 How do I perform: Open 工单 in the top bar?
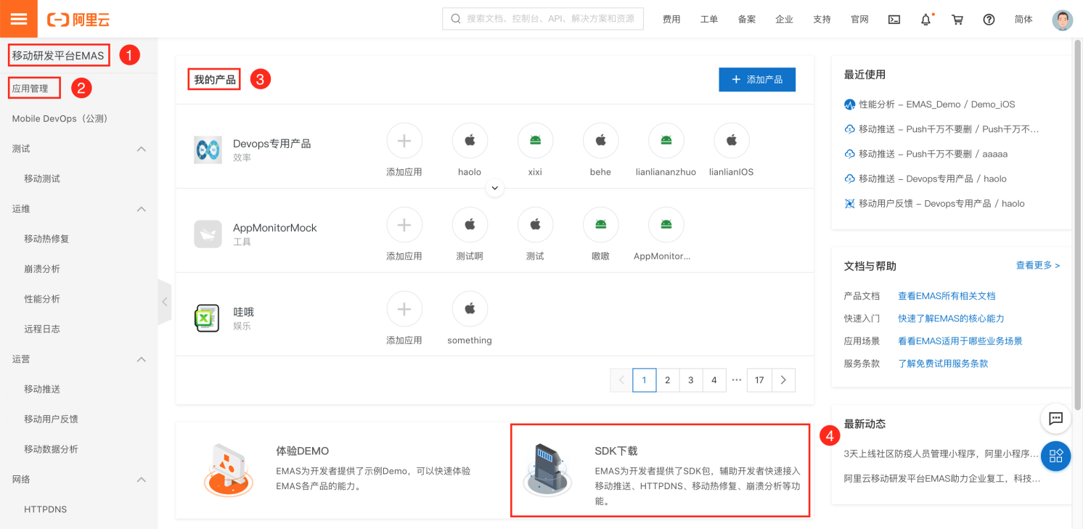(709, 20)
